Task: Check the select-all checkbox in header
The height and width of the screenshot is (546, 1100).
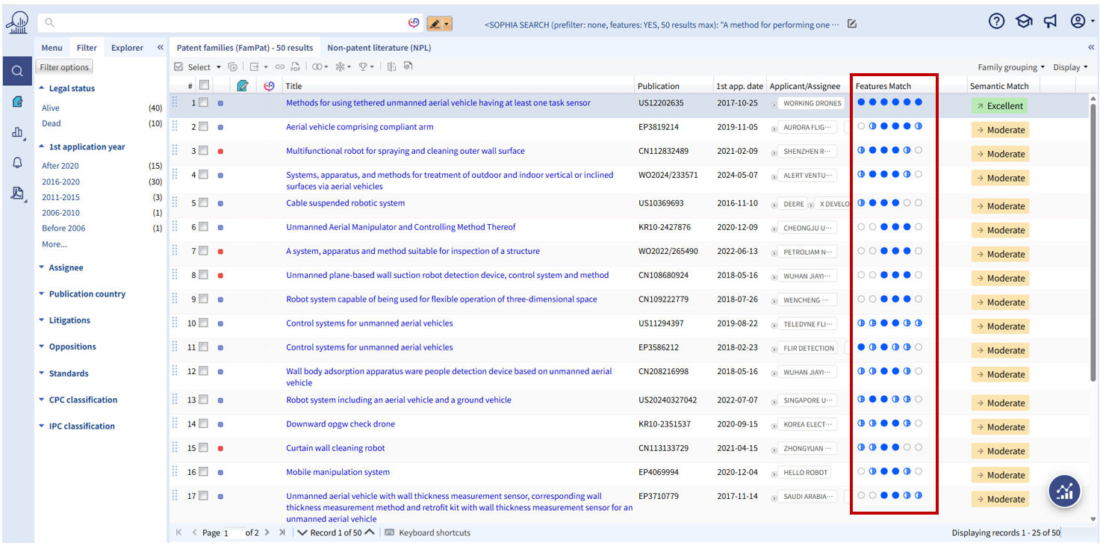Action: tap(204, 86)
